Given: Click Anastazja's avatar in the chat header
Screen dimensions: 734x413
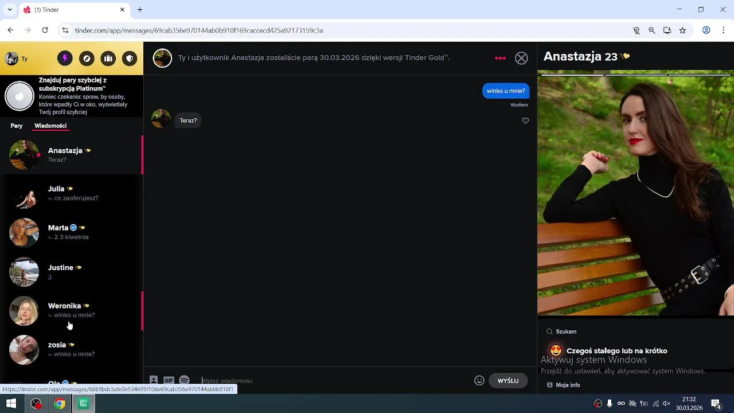Looking at the screenshot, I should tap(162, 58).
